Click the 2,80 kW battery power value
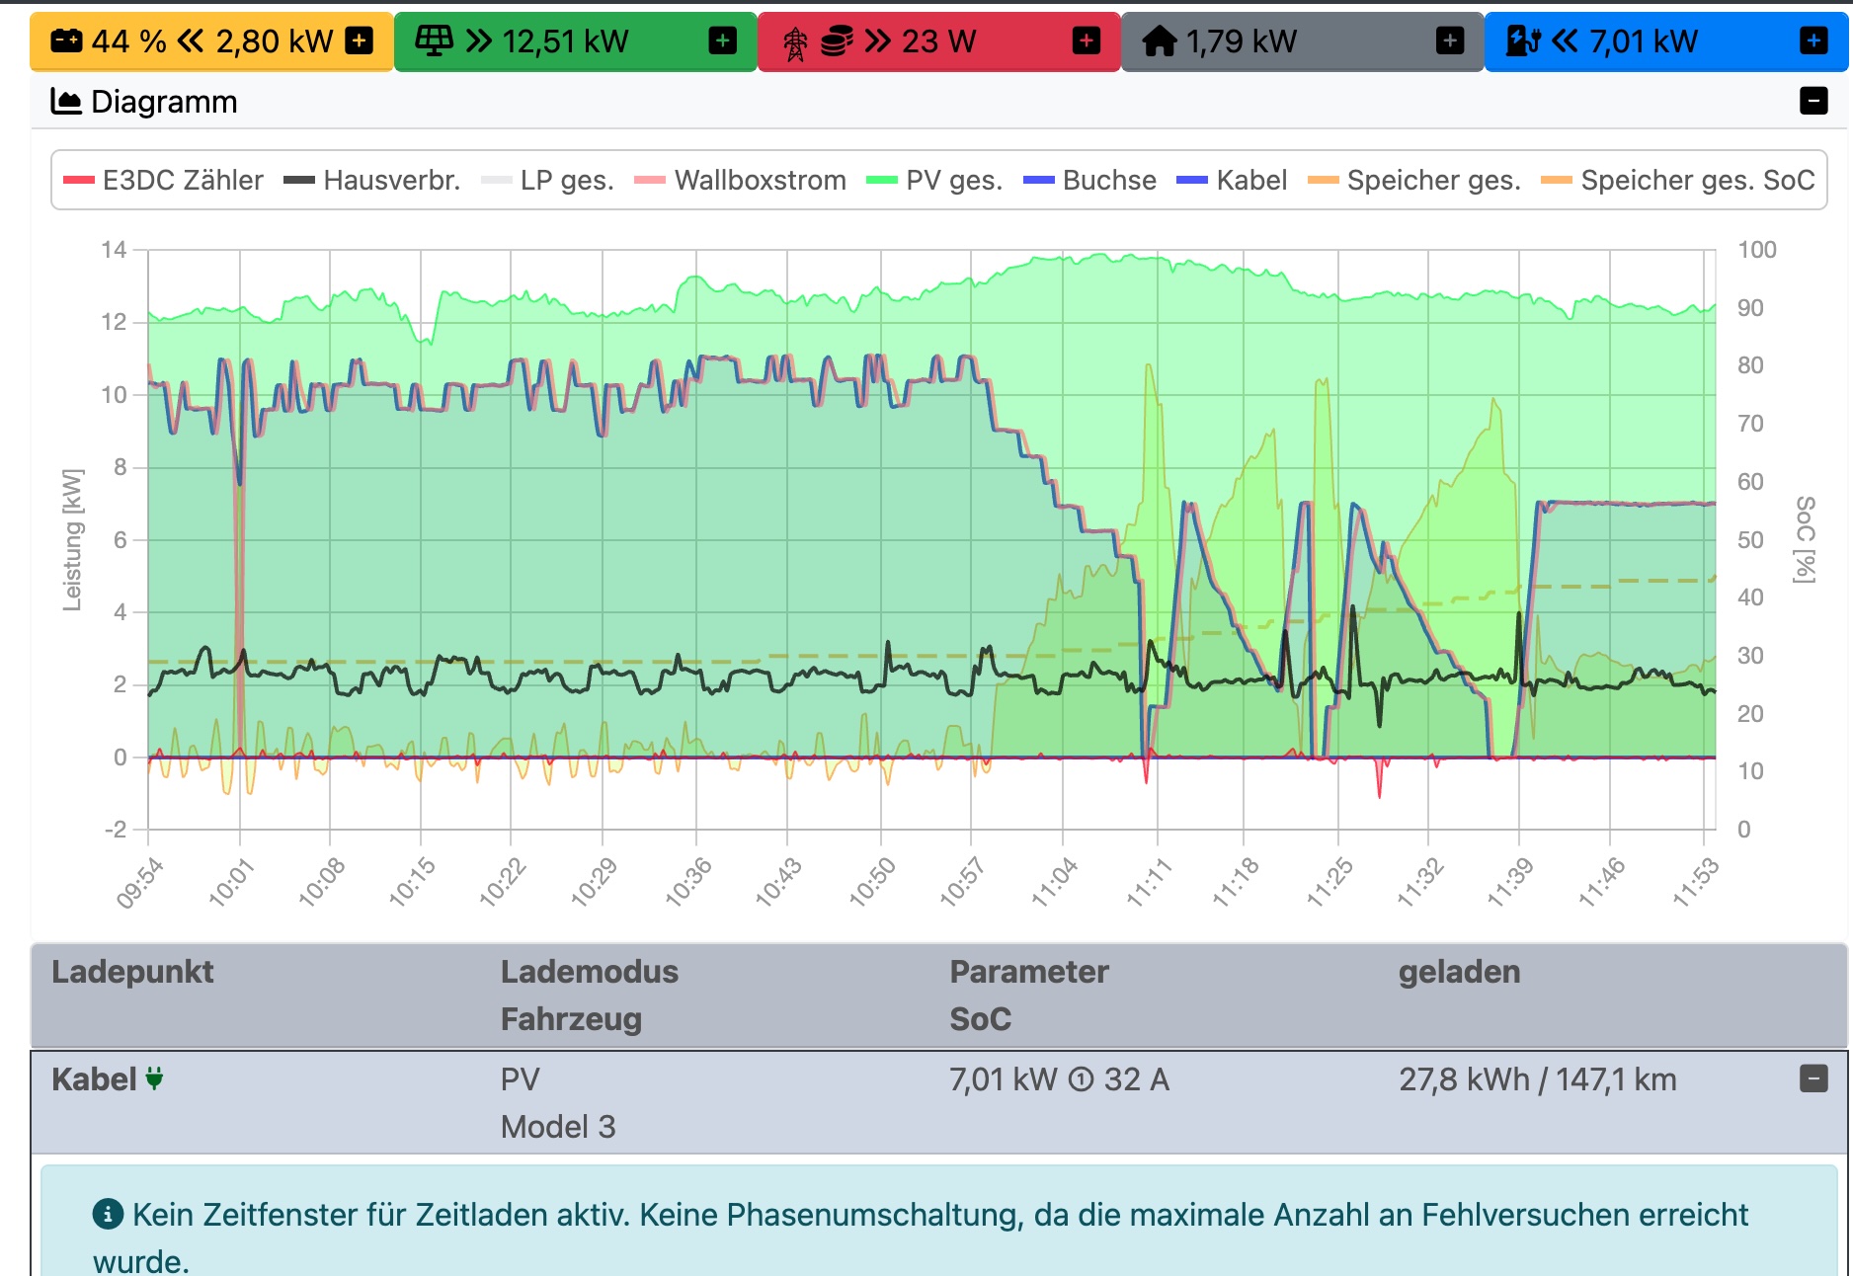 (275, 41)
